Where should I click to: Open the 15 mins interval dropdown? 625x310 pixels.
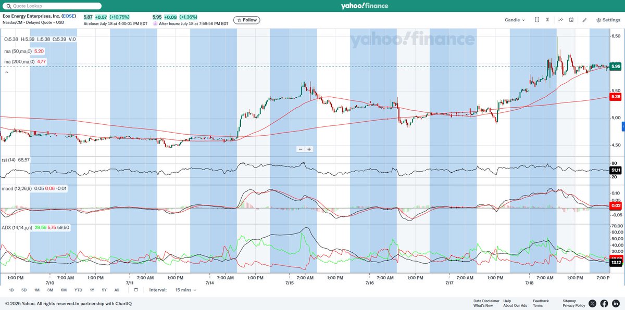coord(186,290)
